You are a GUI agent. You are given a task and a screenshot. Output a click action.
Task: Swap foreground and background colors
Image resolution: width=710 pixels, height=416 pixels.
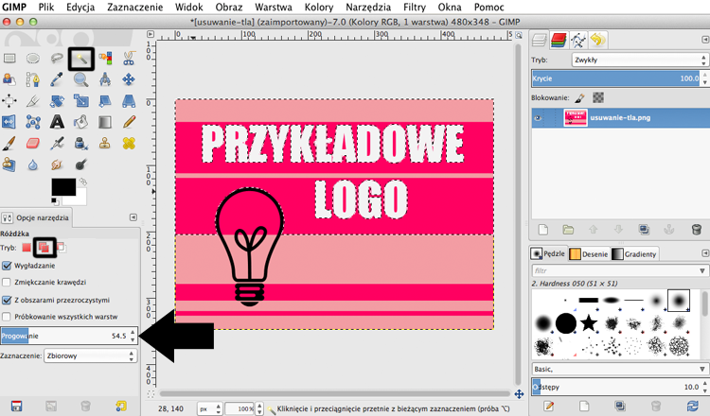pyautogui.click(x=83, y=182)
